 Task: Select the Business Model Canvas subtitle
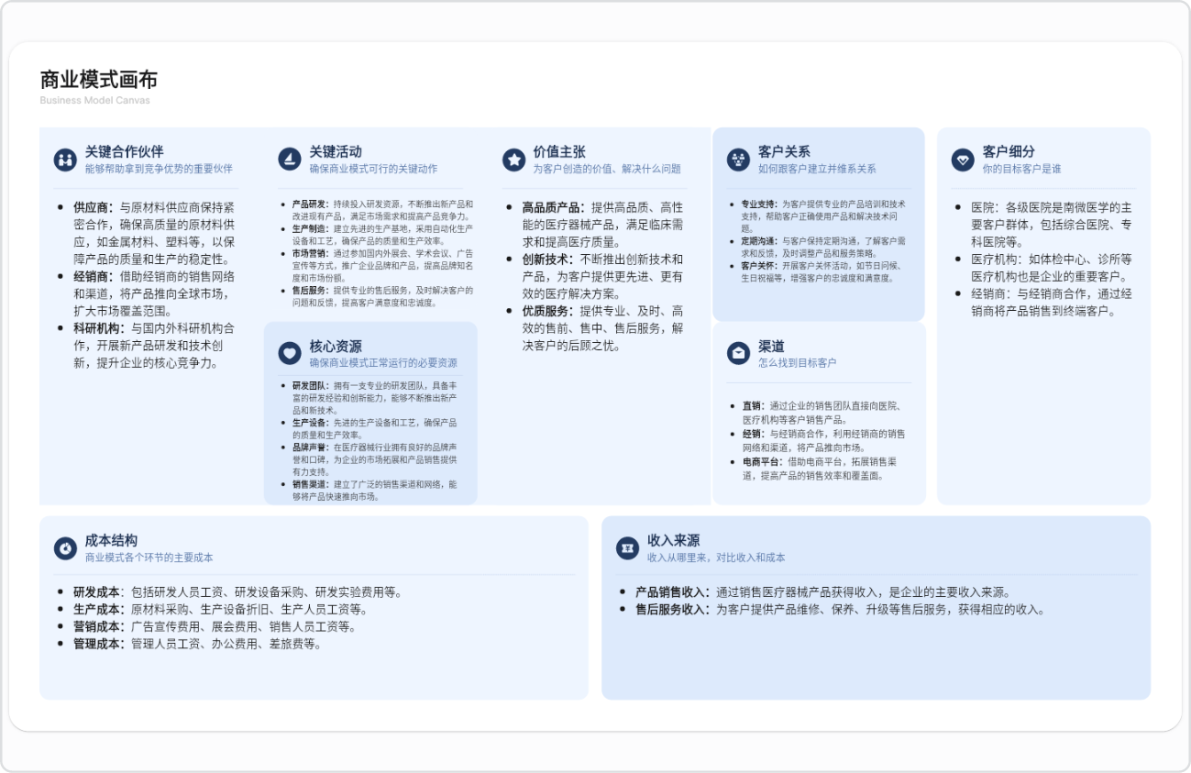point(94,100)
